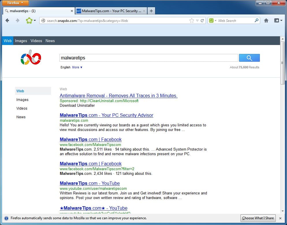
Task: Go to the Home page icon
Action: [266, 20]
